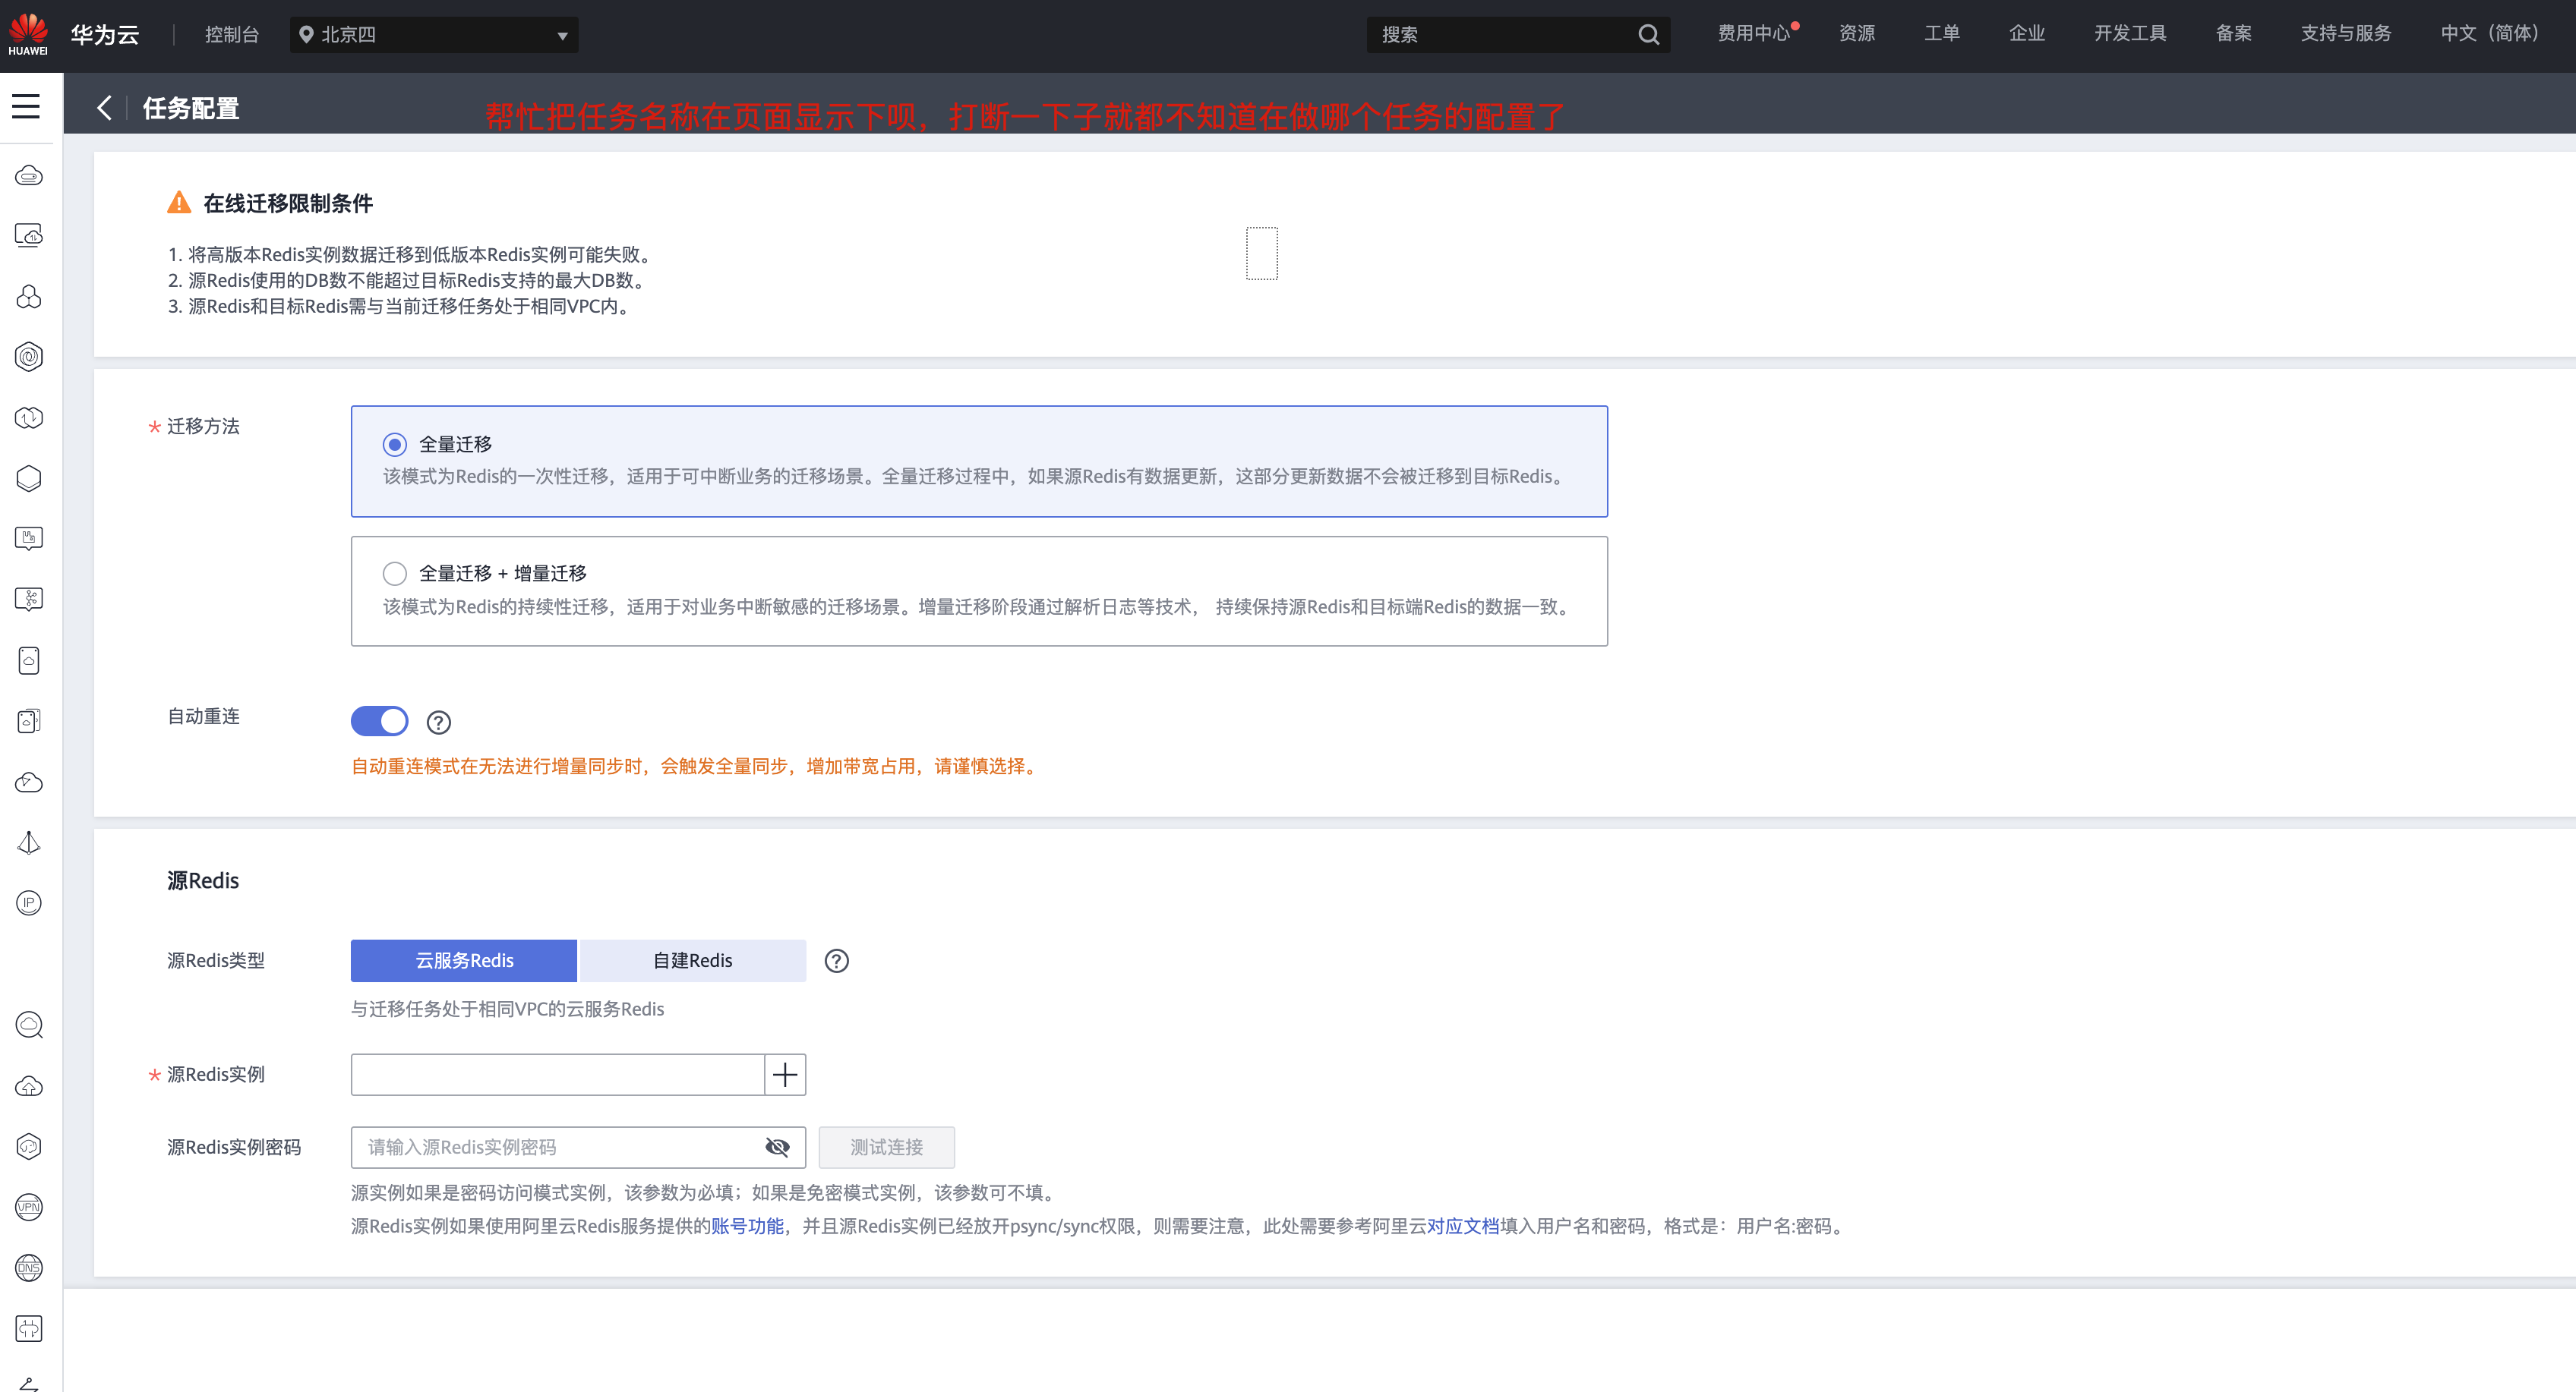Screen dimensions: 2576x1392
Task: Open the cloud server sidebar icon
Action: point(29,176)
